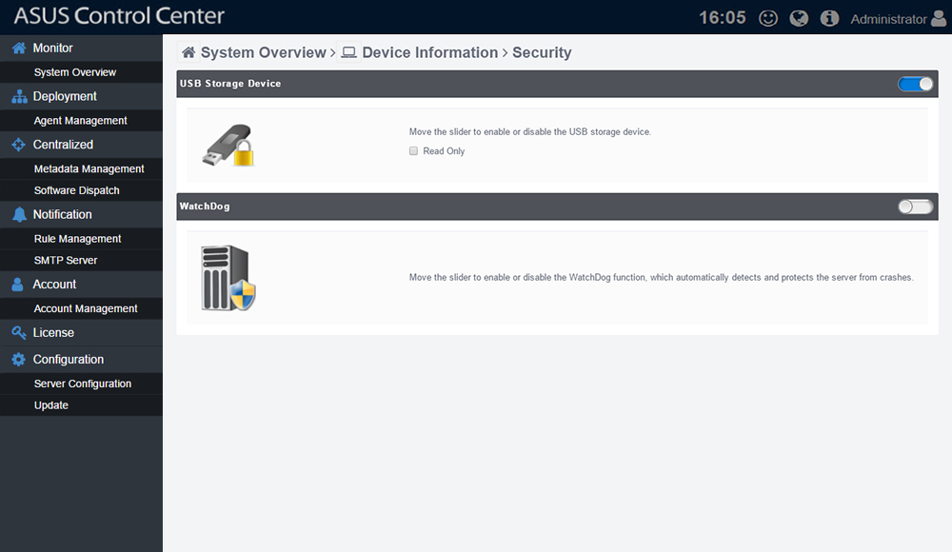Open Agent Management from the sidebar
This screenshot has height=552, width=952.
(x=80, y=121)
